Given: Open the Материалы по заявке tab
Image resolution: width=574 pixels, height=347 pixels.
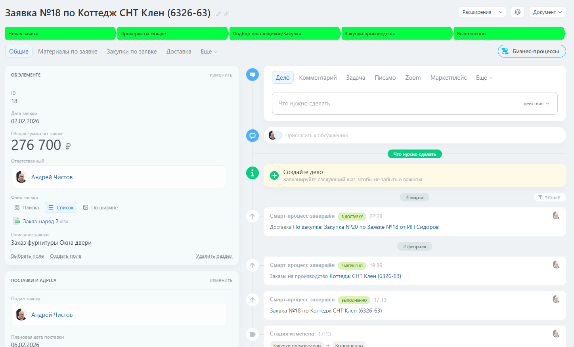Looking at the screenshot, I should (68, 52).
